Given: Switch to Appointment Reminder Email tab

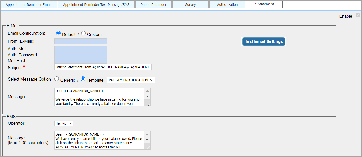Looking at the screenshot, I should (29, 5).
